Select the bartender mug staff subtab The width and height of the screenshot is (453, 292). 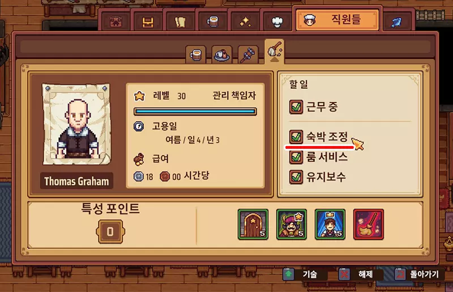pyautogui.click(x=196, y=54)
